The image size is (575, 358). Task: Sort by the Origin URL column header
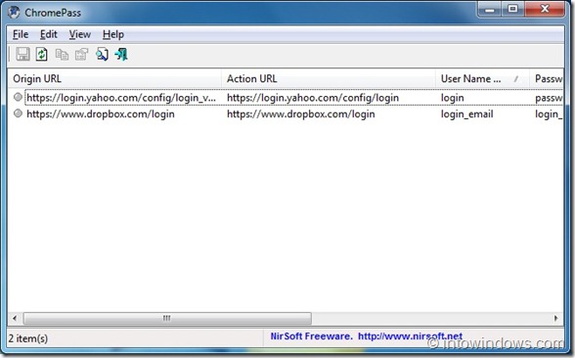114,78
